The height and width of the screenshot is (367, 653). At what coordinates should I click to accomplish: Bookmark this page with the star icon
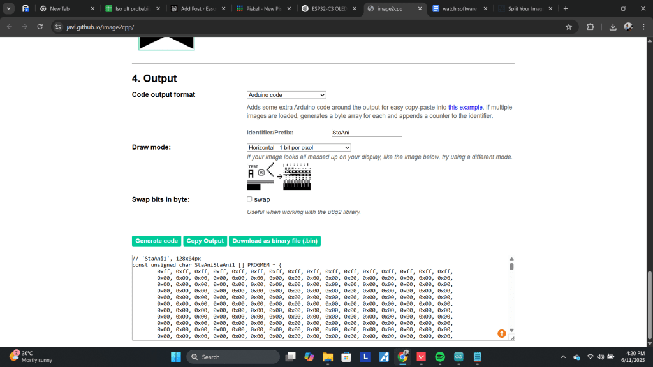568,27
